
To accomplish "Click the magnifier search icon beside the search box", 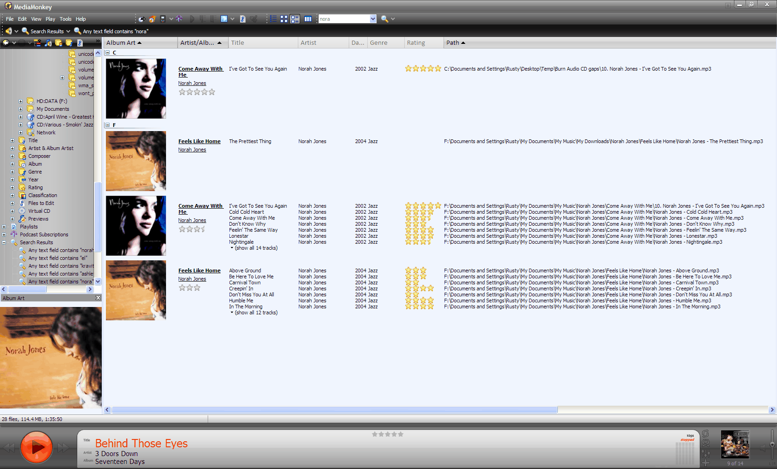I will tap(384, 19).
